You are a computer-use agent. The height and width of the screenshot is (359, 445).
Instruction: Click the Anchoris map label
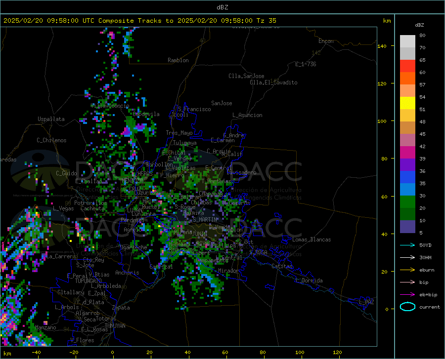tap(127, 273)
